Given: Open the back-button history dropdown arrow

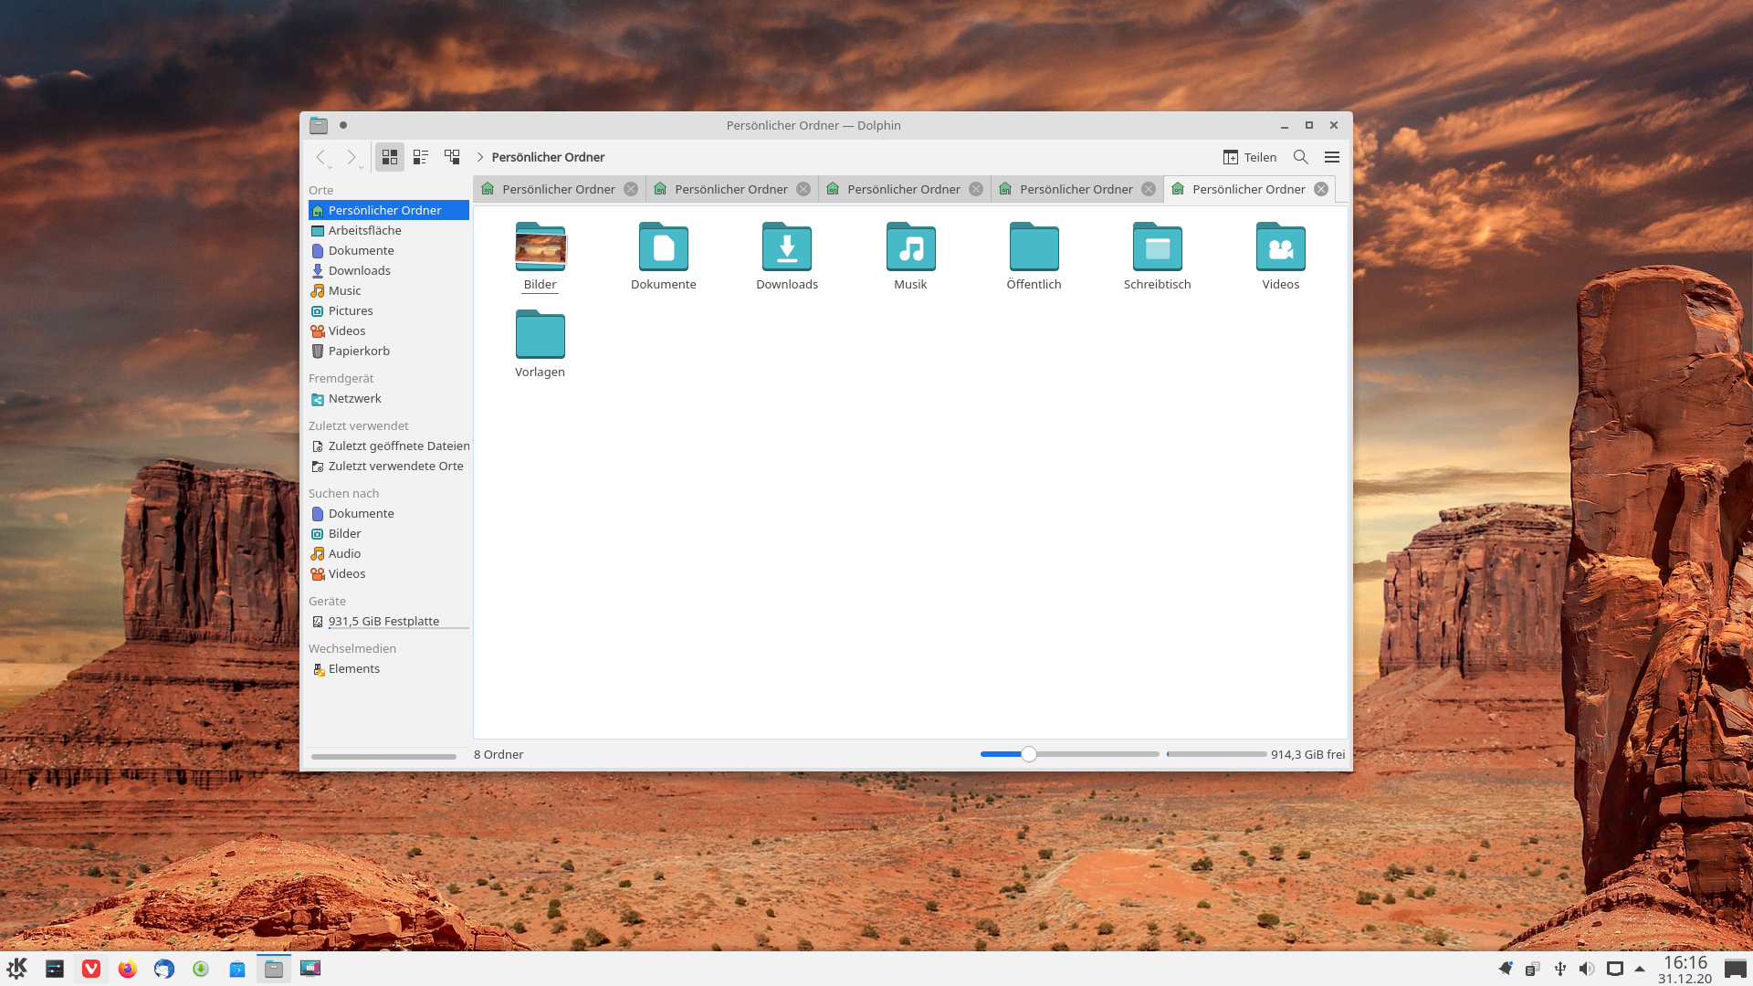Looking at the screenshot, I should (x=330, y=167).
